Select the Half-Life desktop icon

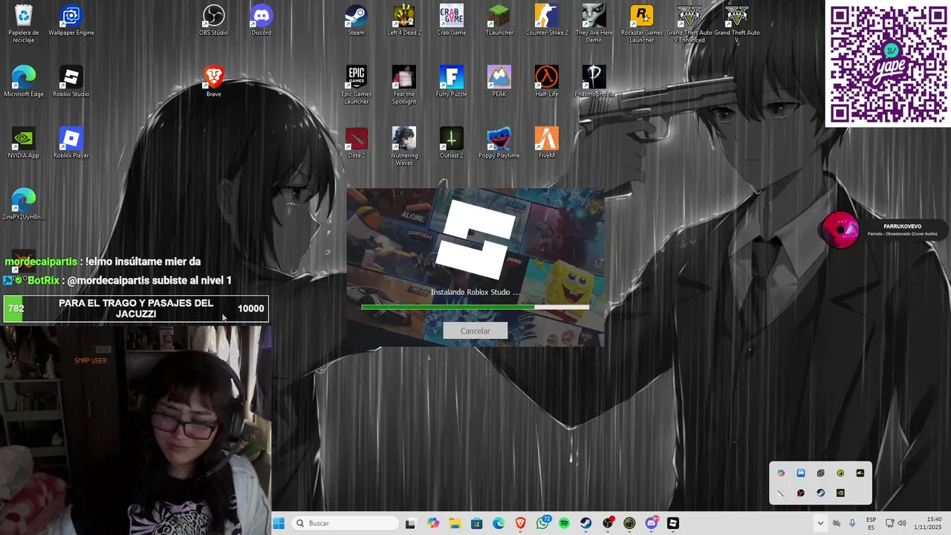[x=547, y=82]
